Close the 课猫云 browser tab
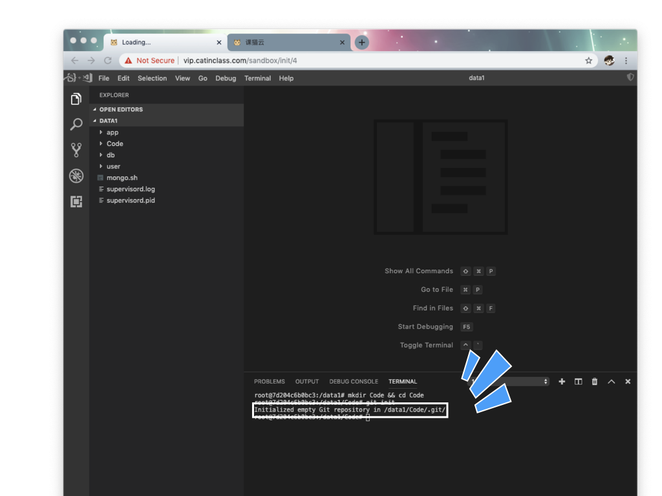 pos(342,42)
